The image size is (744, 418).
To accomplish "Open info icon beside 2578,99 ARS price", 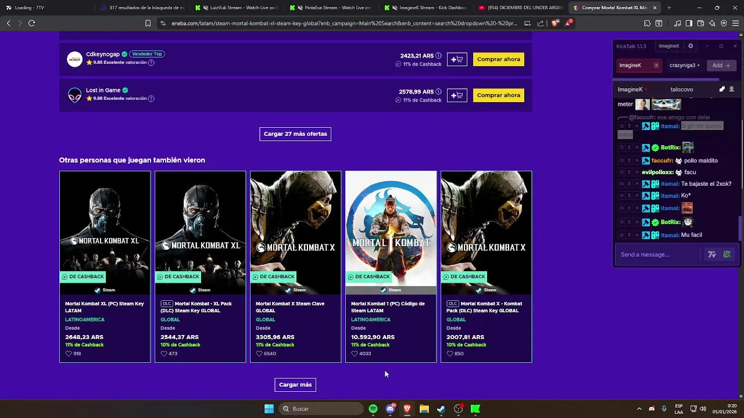I will (438, 92).
